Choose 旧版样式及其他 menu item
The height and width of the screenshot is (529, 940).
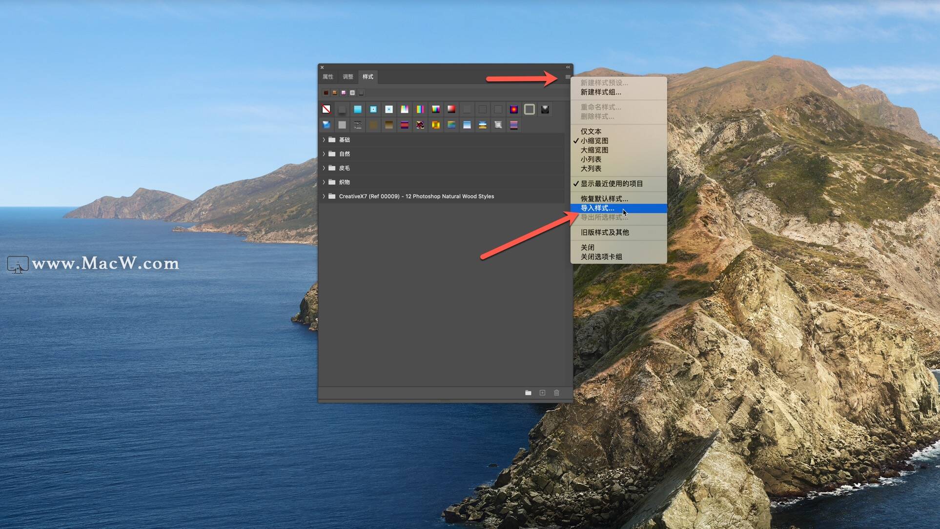[x=618, y=232]
